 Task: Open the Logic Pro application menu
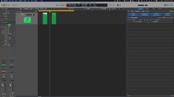pos(6,1)
